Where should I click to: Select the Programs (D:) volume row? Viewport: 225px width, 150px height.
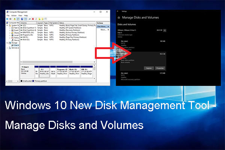58,35
